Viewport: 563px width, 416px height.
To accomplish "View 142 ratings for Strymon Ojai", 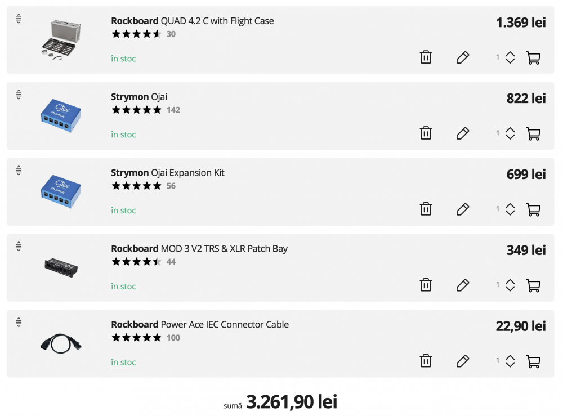I will point(173,110).
